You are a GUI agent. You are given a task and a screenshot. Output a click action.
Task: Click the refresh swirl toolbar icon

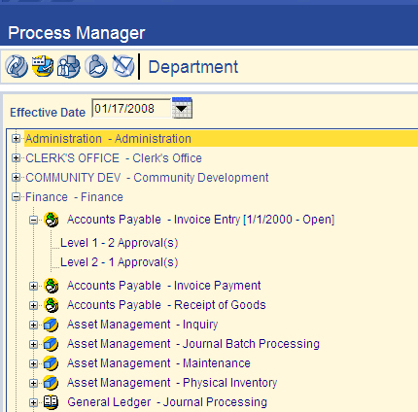[17, 66]
